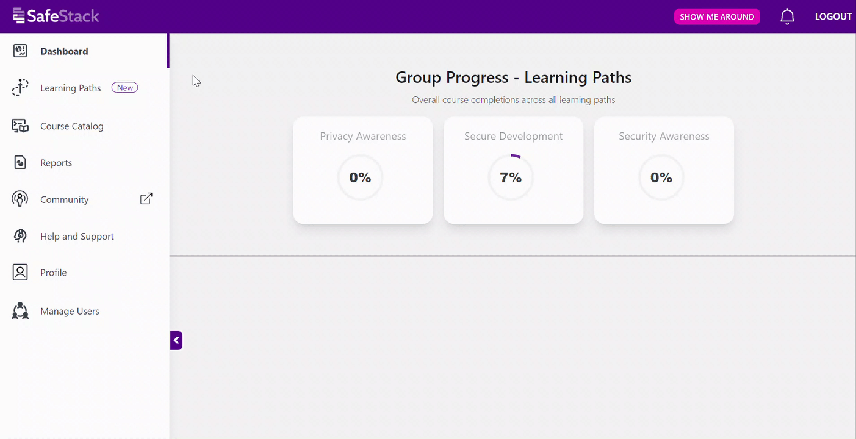Click the Course Catalog icon
856x439 pixels.
click(20, 126)
